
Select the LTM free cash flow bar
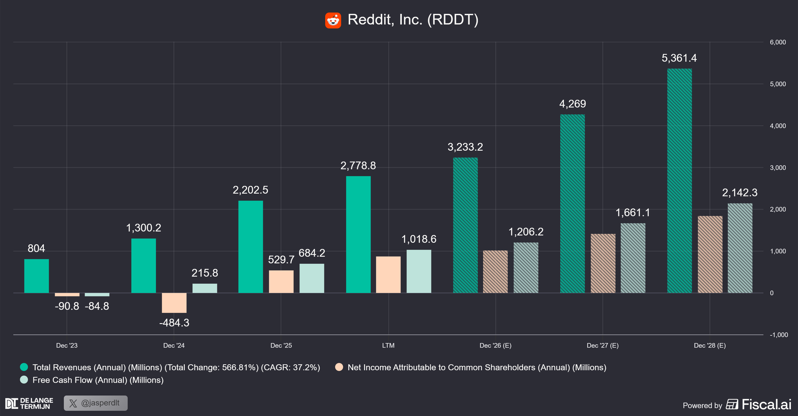tap(419, 271)
